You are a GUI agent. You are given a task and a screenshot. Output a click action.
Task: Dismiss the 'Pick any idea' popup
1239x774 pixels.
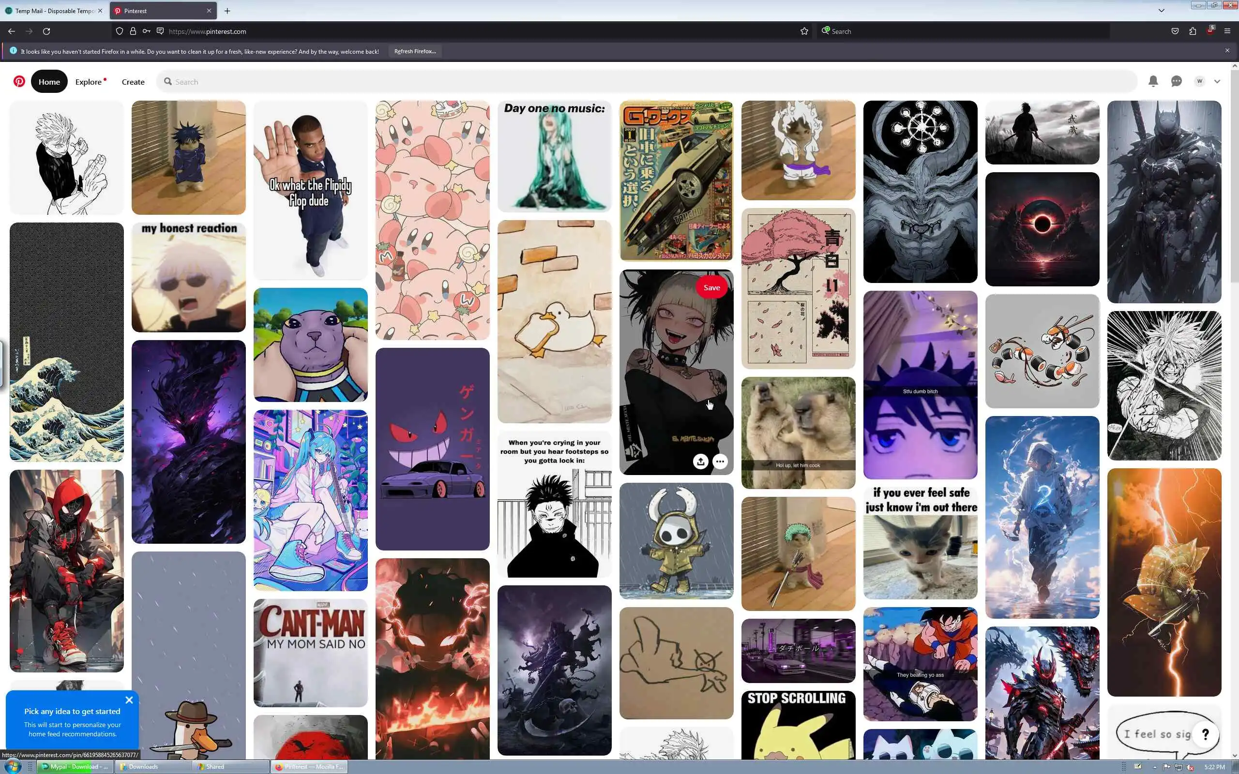click(129, 700)
